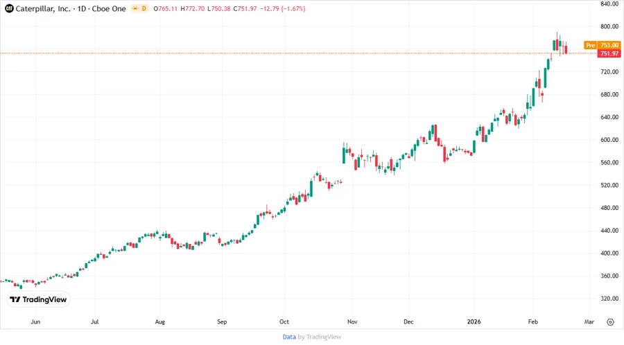Click the Oct label on time axis
The image size is (624, 345).
coord(284,321)
